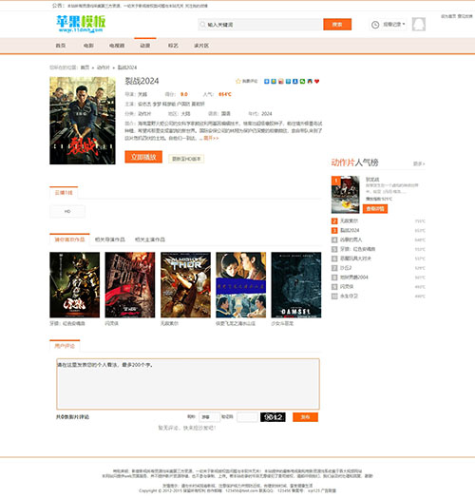Open the watch history dropdown
This screenshot has height=498, width=475.
coord(393,24)
